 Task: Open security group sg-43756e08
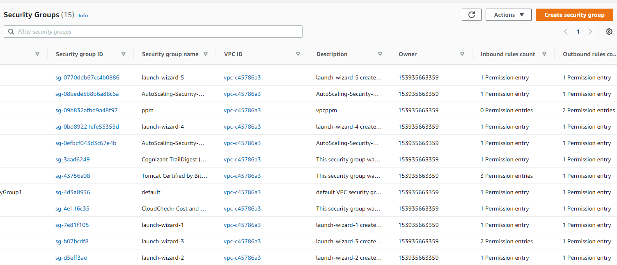[x=73, y=175]
